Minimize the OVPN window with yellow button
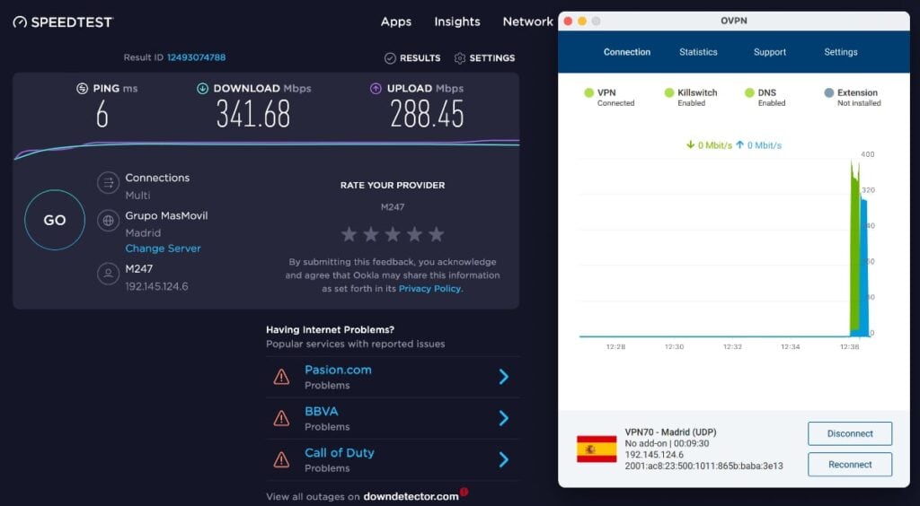Image resolution: width=920 pixels, height=506 pixels. pos(582,22)
